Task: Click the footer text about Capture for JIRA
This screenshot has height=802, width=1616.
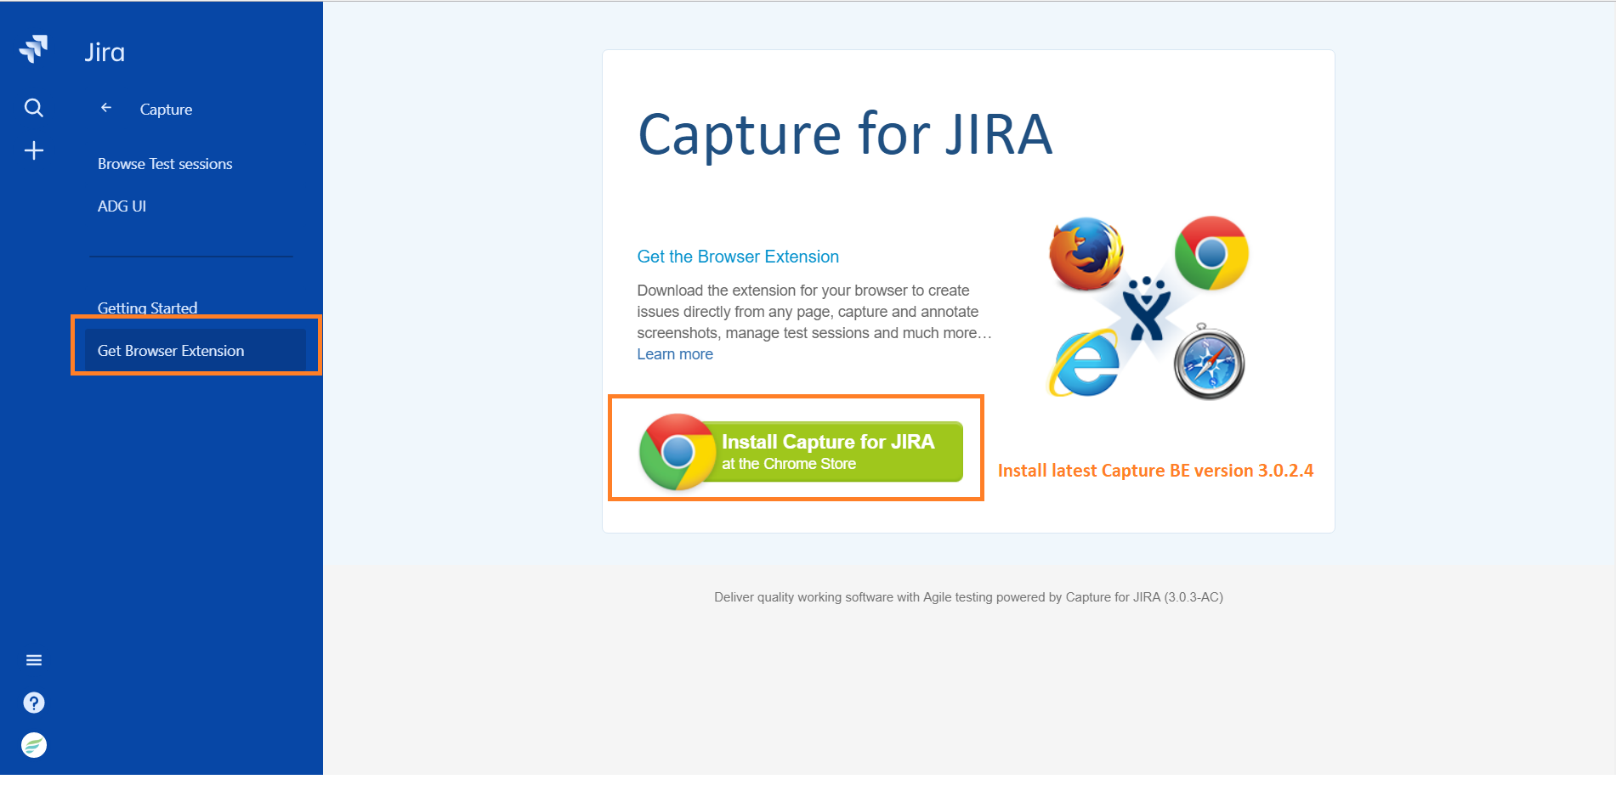Action: point(968,597)
